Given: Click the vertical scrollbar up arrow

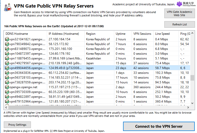Looking at the screenshot, I should coord(192,33).
